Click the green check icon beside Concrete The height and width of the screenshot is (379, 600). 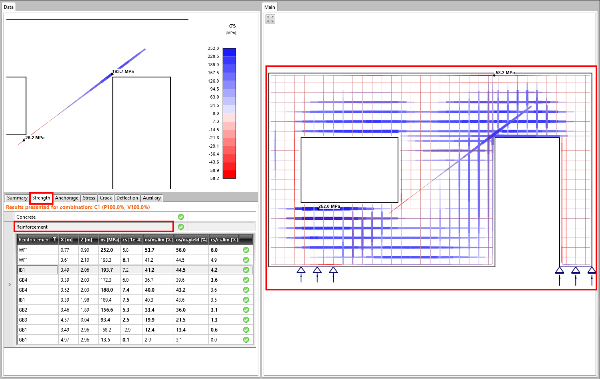[181, 217]
